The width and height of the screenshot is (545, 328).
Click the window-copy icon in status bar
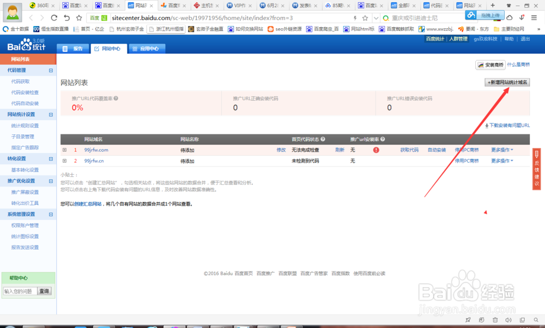pos(522,320)
